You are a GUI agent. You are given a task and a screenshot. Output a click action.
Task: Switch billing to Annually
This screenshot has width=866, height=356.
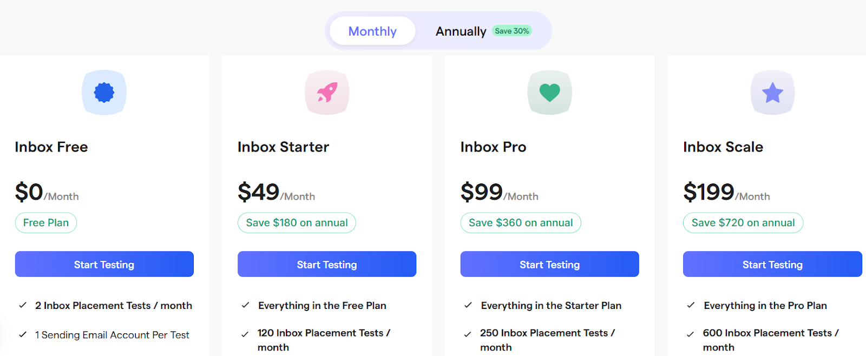click(x=461, y=31)
